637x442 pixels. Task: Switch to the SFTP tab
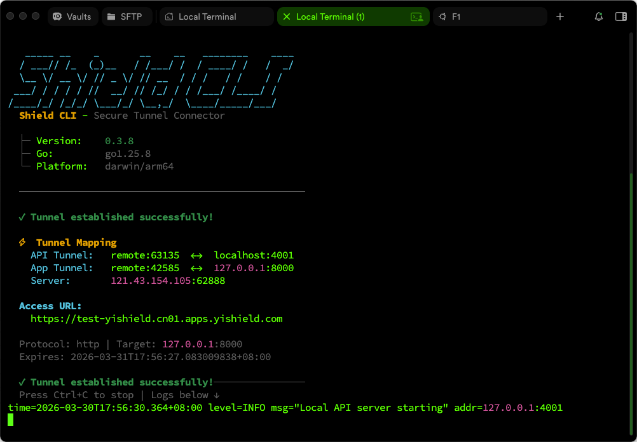127,17
